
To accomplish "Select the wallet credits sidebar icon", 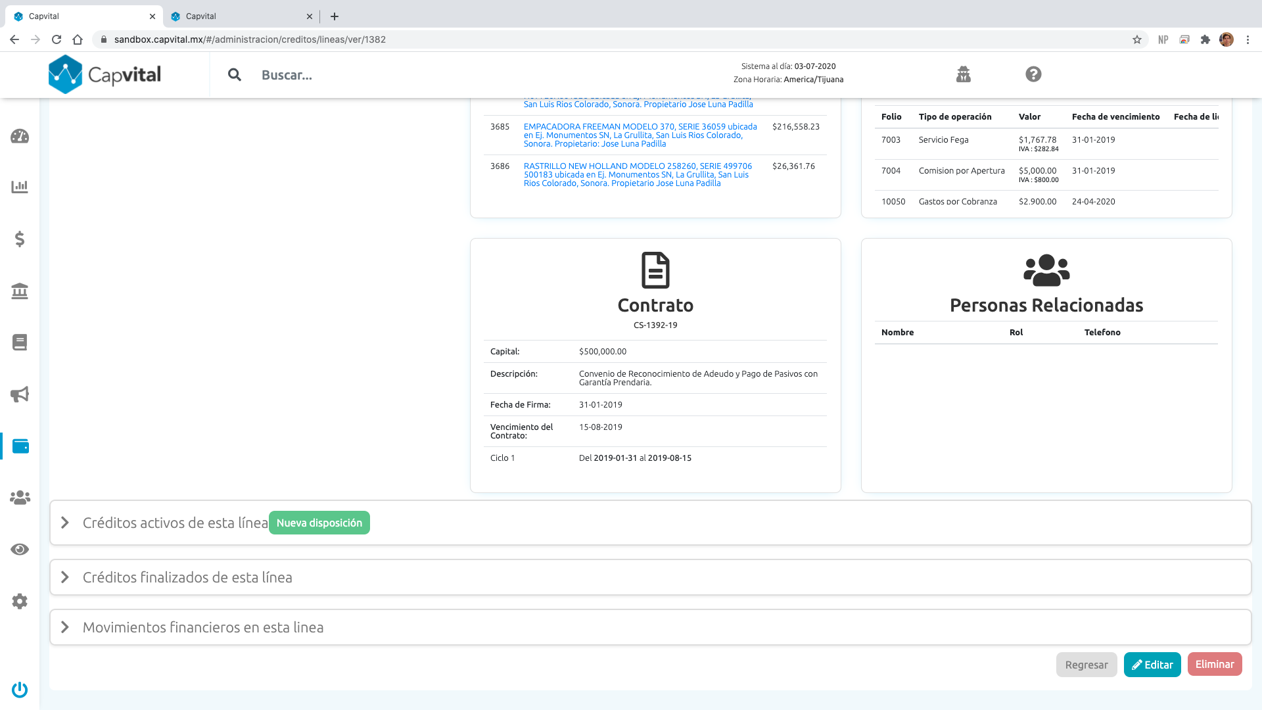I will click(20, 446).
